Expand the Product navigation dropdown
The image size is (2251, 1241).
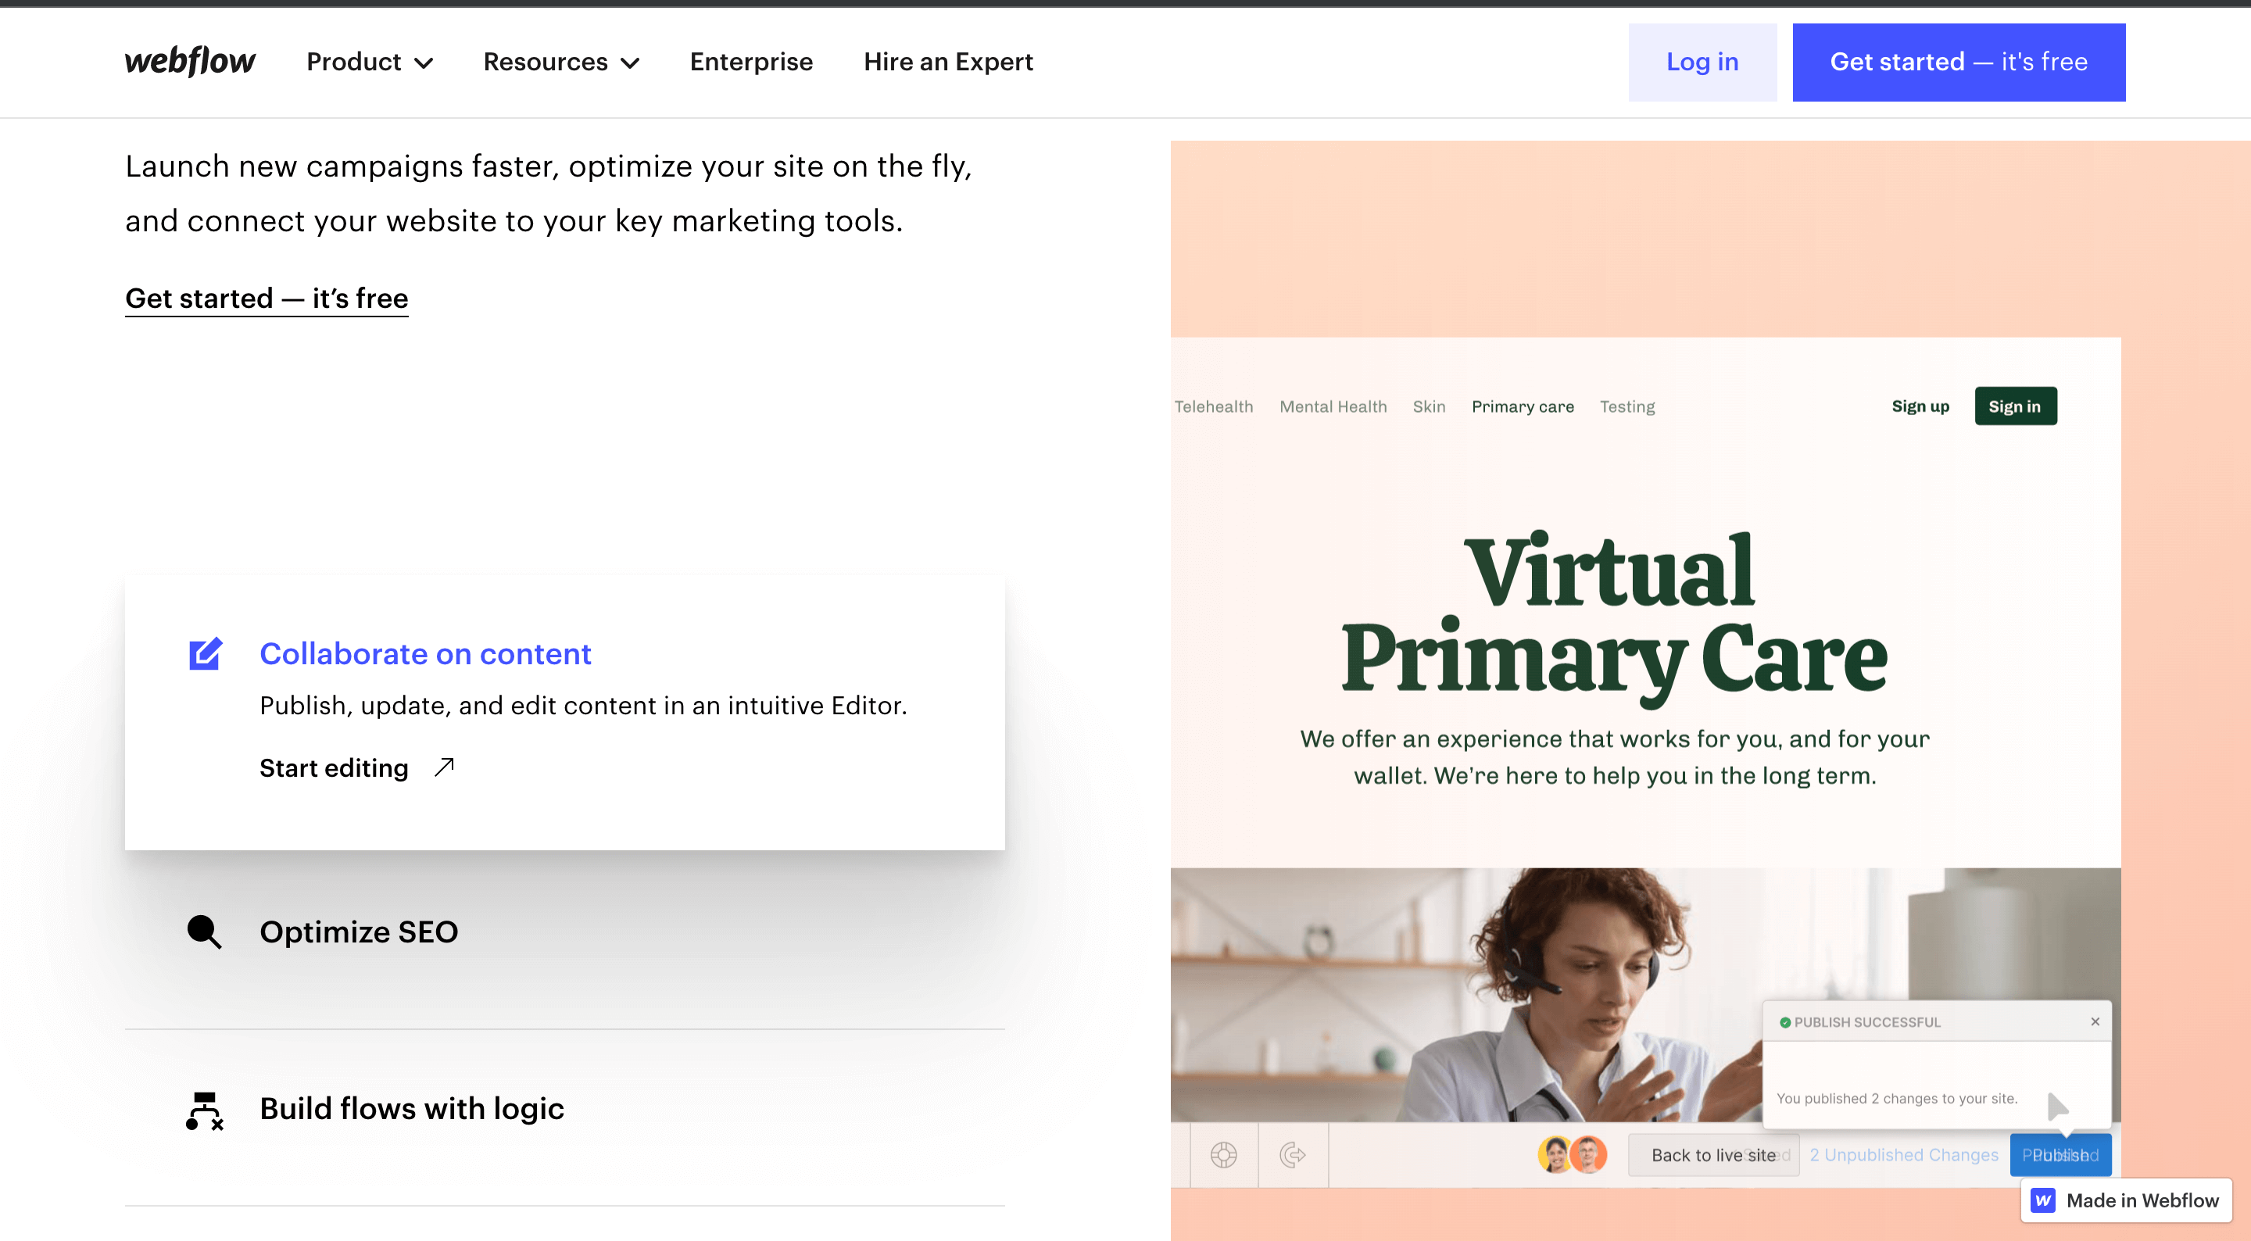[369, 61]
